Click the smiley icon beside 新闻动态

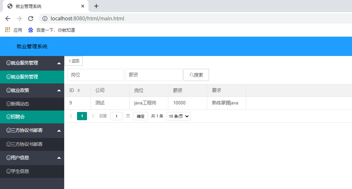tap(9, 104)
